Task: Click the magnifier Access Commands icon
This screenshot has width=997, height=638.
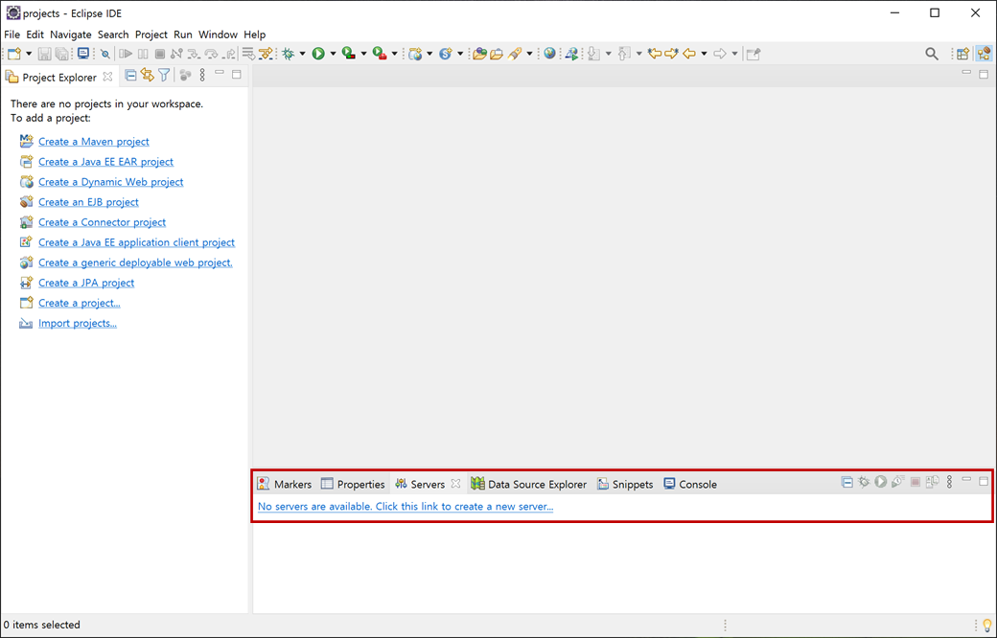Action: tap(932, 54)
